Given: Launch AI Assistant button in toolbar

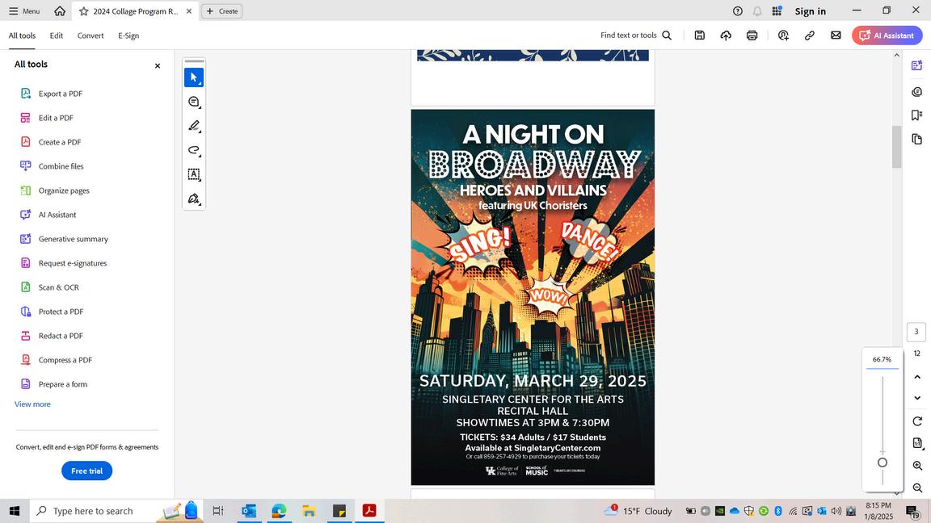Looking at the screenshot, I should [887, 36].
